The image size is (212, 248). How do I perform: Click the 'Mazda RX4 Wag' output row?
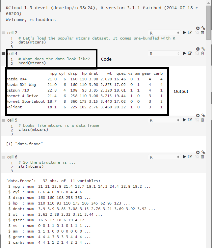coord(84,85)
